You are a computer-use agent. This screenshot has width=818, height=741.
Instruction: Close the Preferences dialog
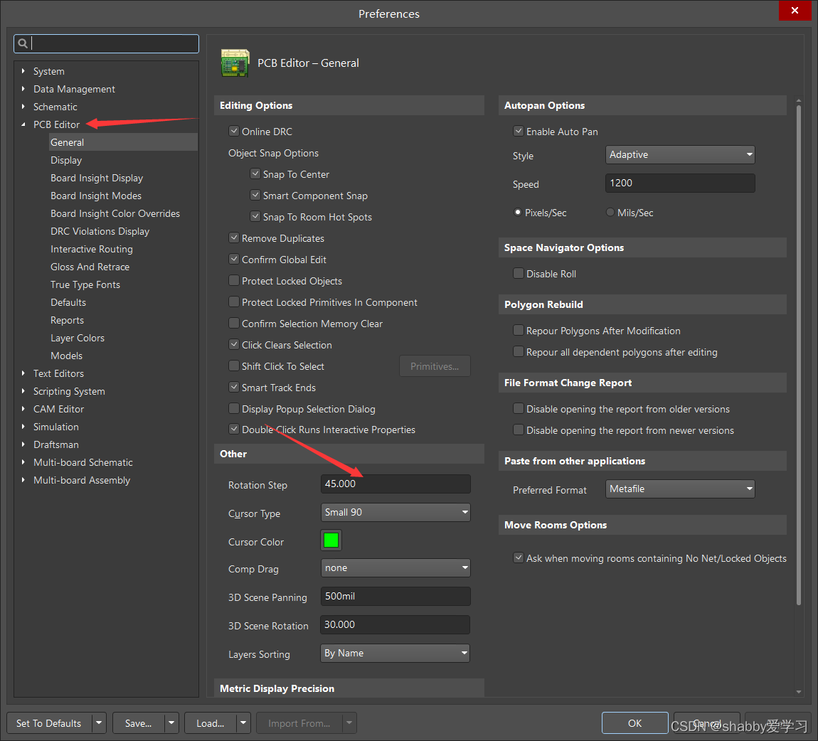[x=795, y=11]
